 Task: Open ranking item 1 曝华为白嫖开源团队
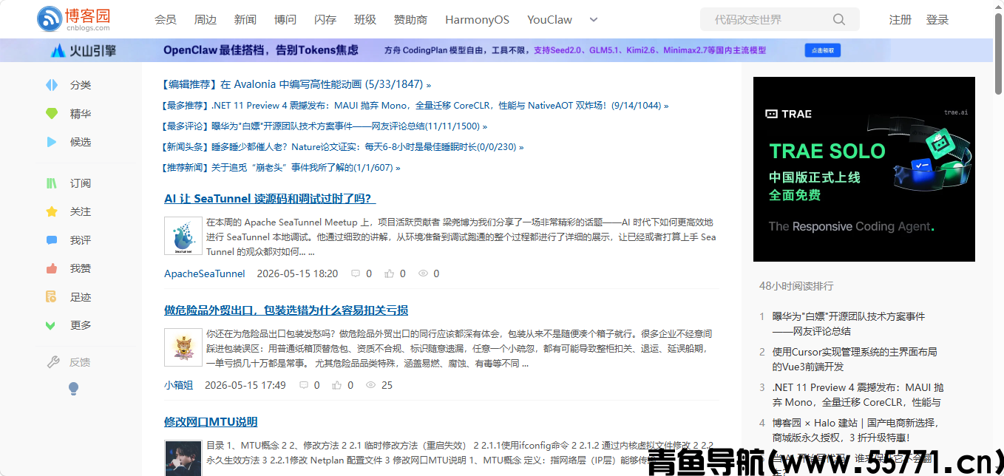pyautogui.click(x=849, y=324)
